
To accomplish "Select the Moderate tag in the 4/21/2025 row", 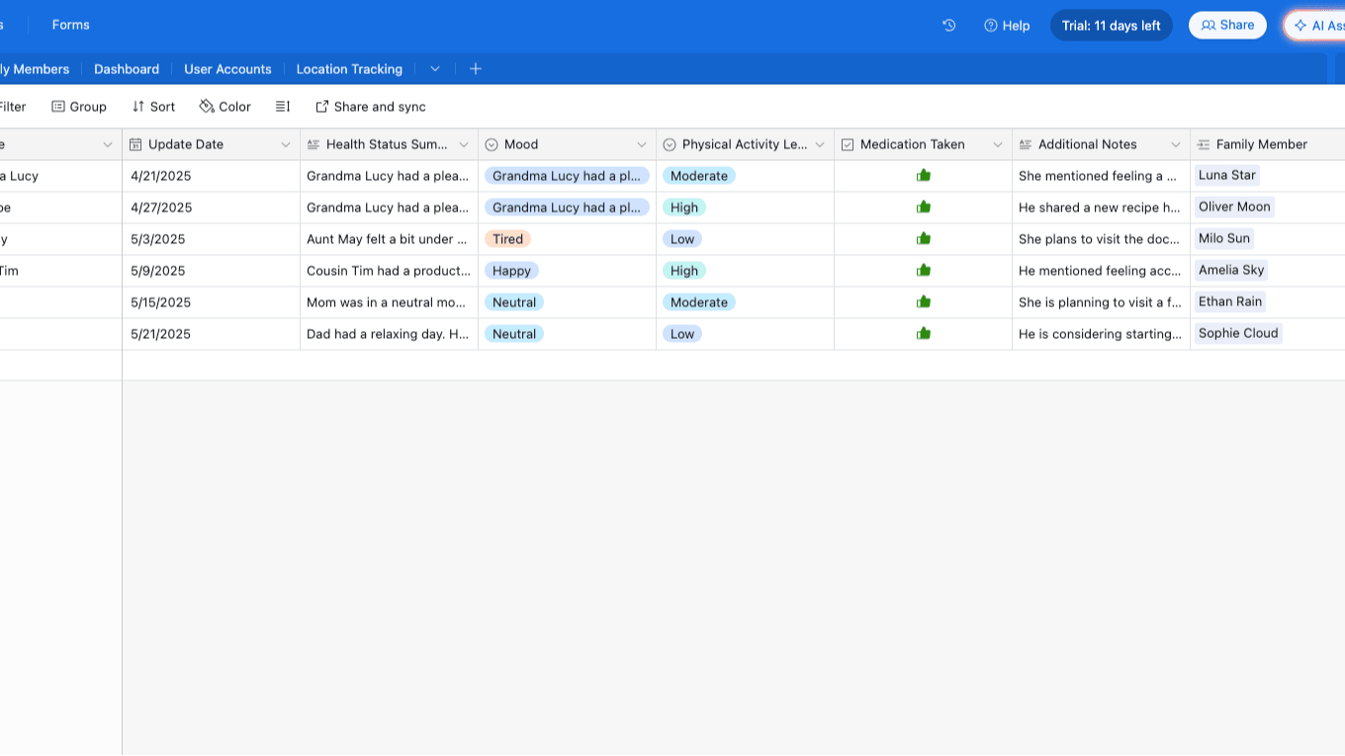I will 698,176.
